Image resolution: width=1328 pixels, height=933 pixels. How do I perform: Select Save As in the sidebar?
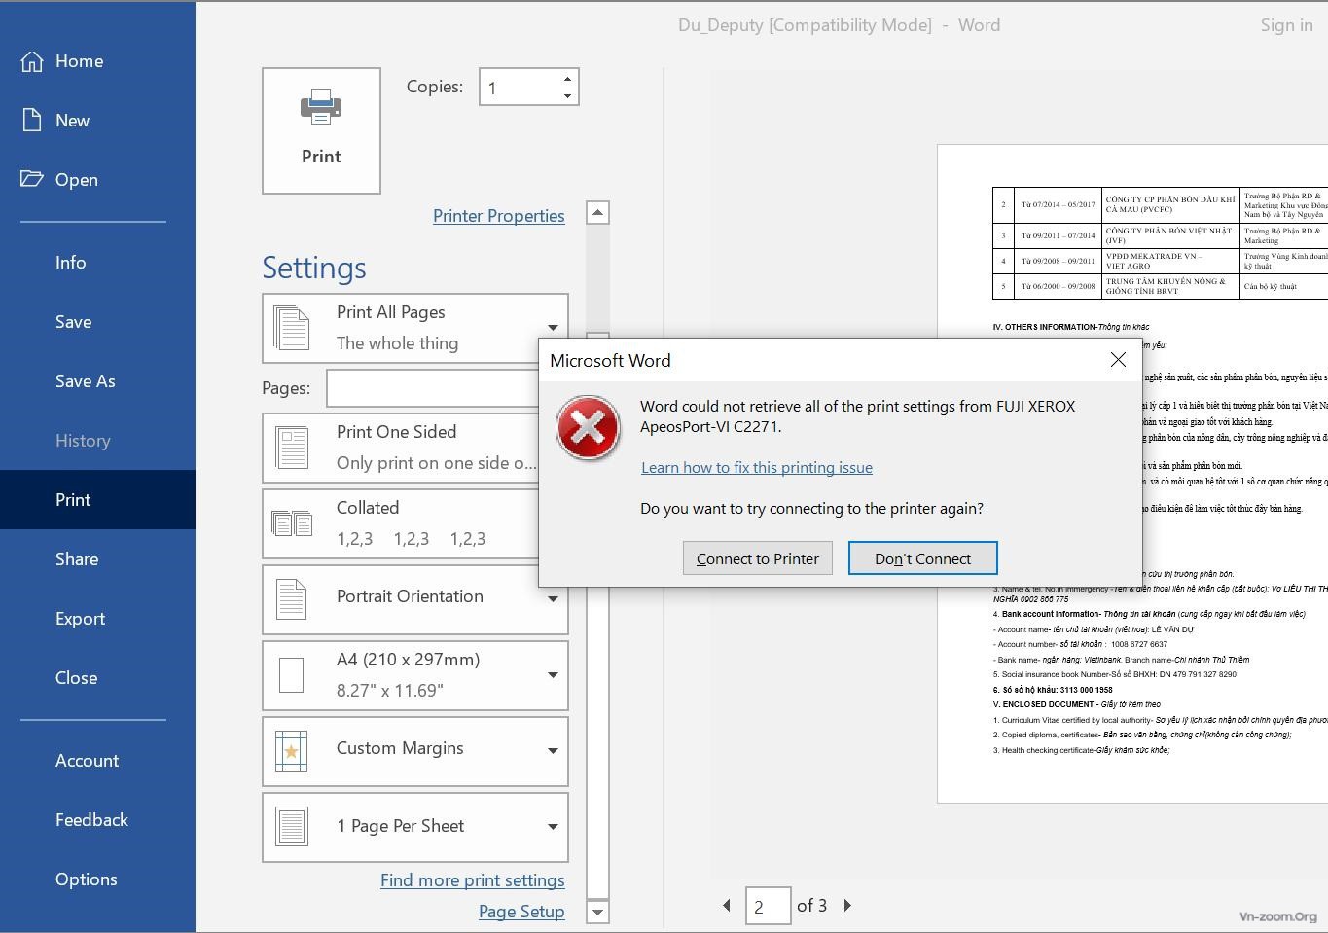(x=85, y=381)
